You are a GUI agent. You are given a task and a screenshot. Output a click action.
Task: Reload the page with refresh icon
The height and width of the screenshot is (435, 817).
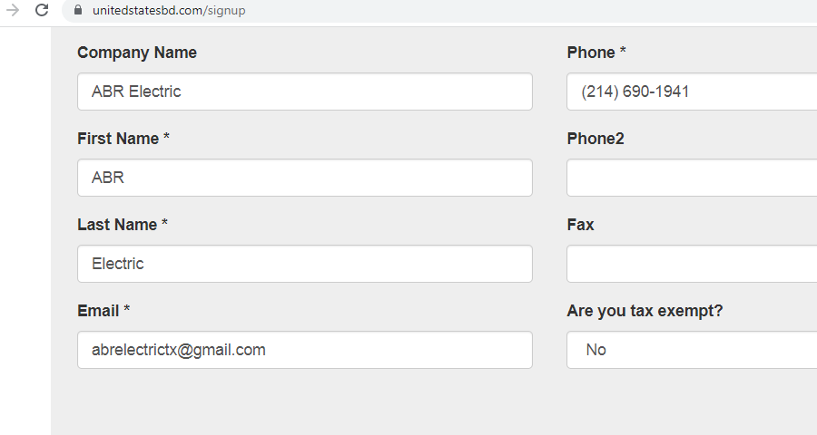point(42,11)
